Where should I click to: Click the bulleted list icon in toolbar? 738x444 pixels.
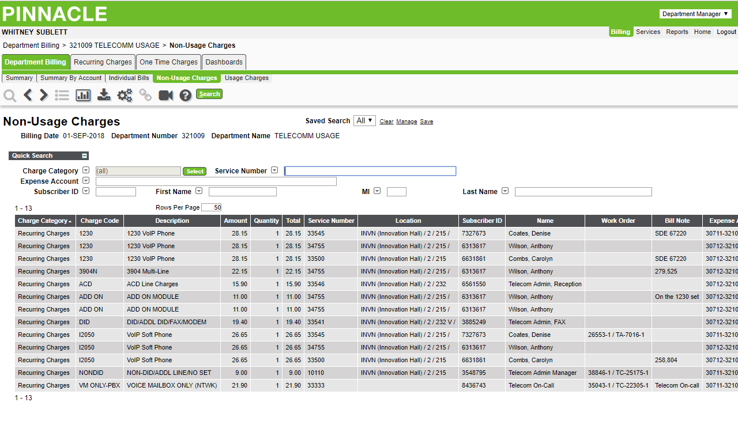click(62, 95)
